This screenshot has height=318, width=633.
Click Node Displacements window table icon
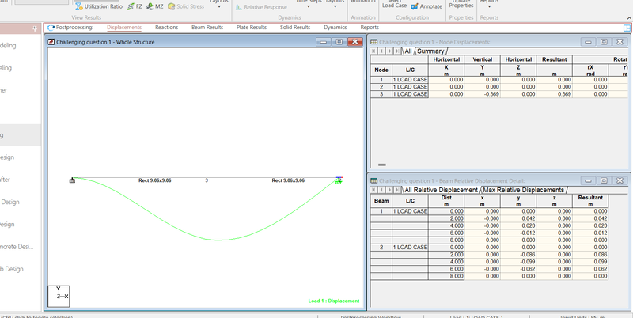click(373, 42)
